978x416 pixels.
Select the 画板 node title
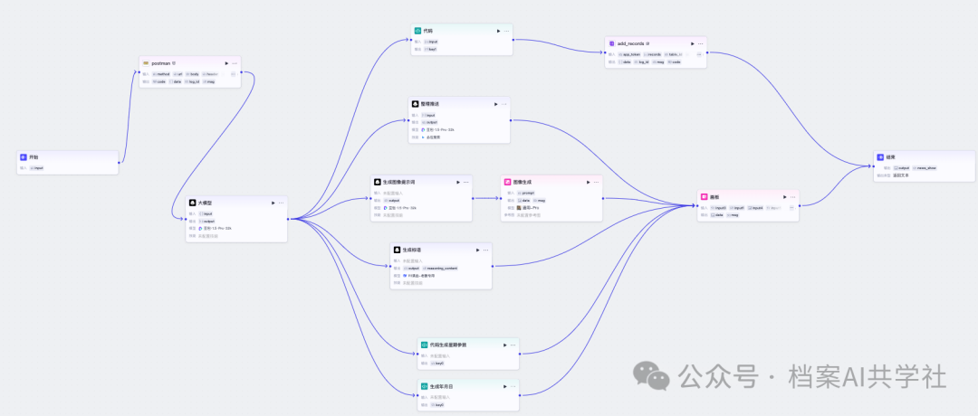pyautogui.click(x=714, y=196)
